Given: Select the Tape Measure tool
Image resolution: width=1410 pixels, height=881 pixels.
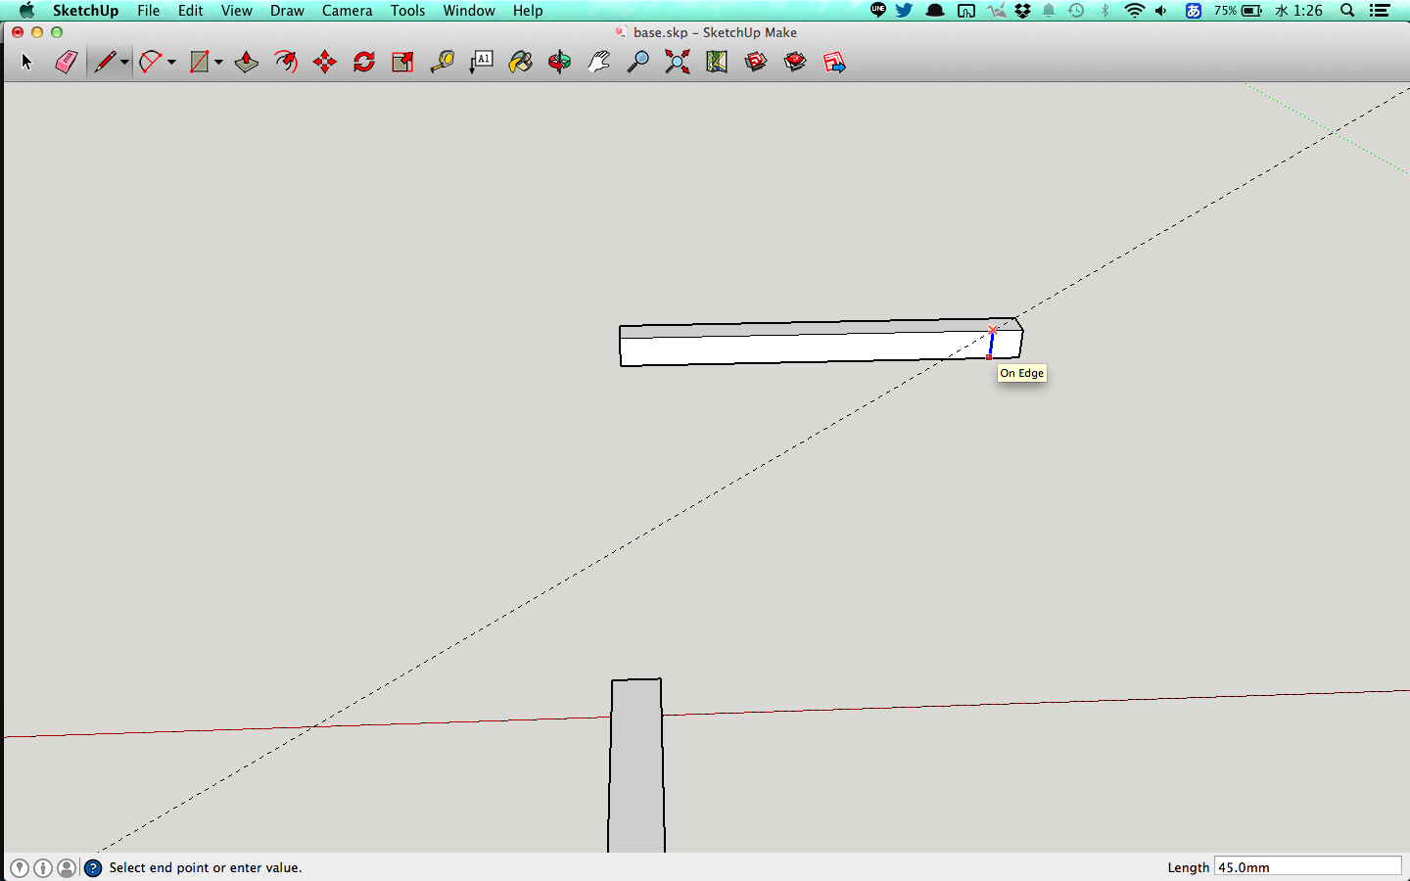Looking at the screenshot, I should (x=443, y=63).
